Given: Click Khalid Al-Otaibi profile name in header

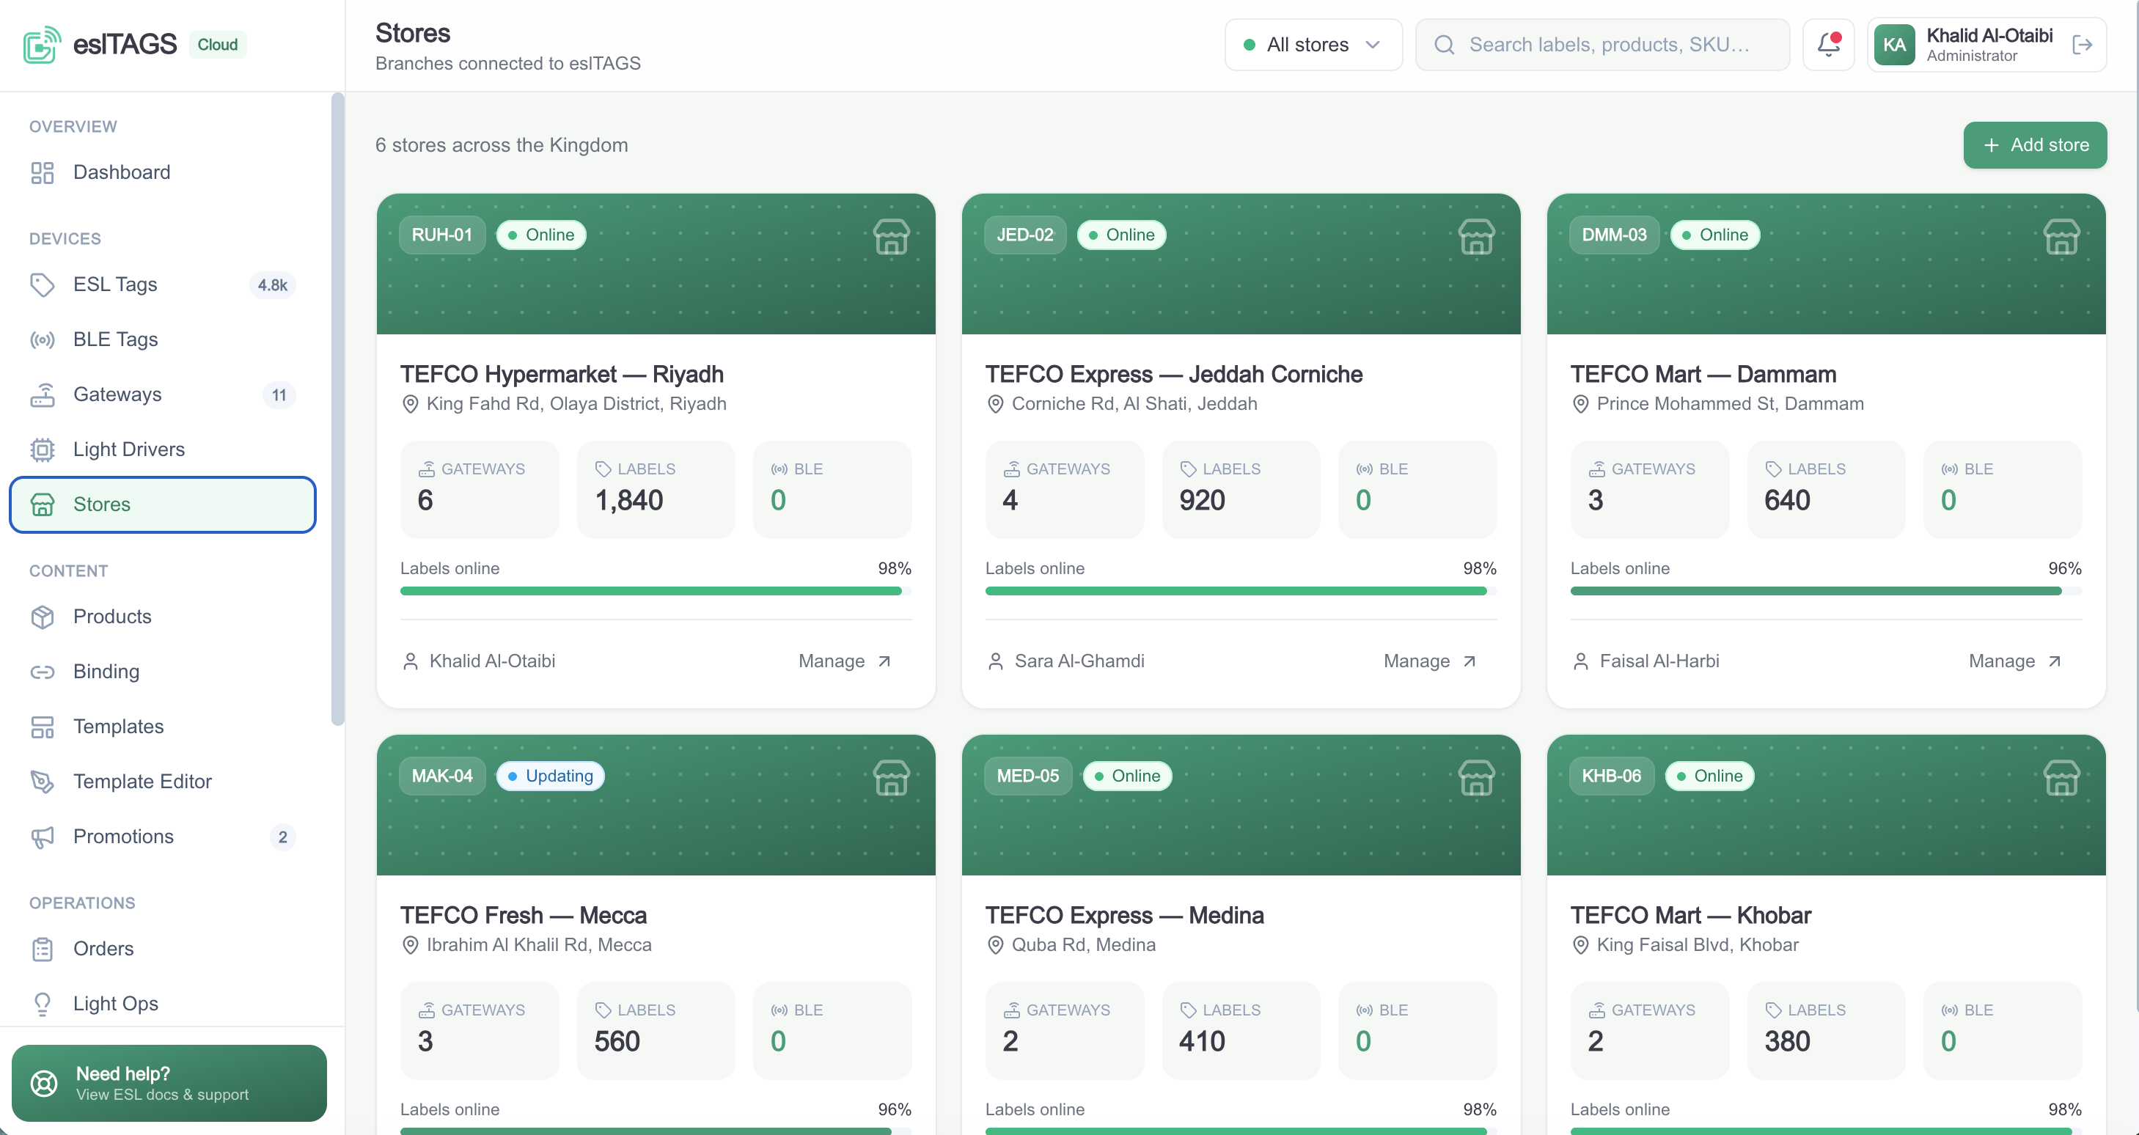Looking at the screenshot, I should (1989, 36).
